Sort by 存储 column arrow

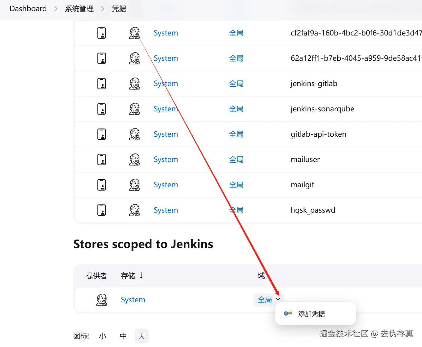141,276
